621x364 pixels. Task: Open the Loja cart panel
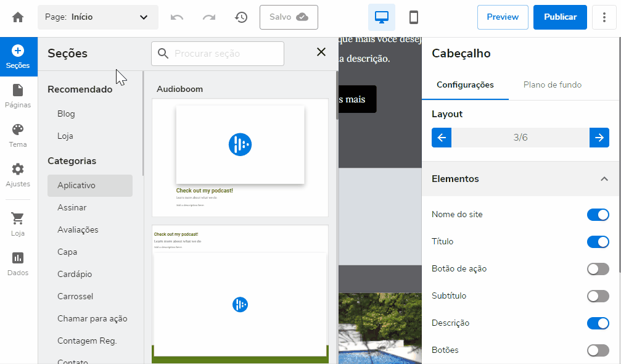click(x=18, y=224)
